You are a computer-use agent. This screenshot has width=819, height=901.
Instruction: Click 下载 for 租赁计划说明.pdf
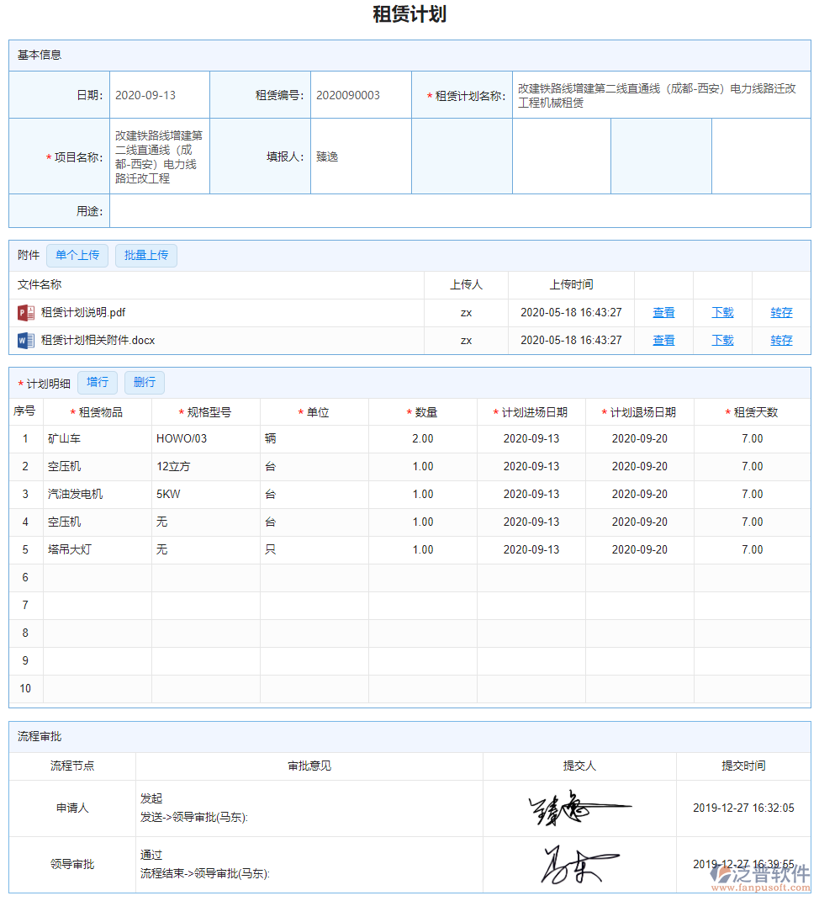pos(721,312)
